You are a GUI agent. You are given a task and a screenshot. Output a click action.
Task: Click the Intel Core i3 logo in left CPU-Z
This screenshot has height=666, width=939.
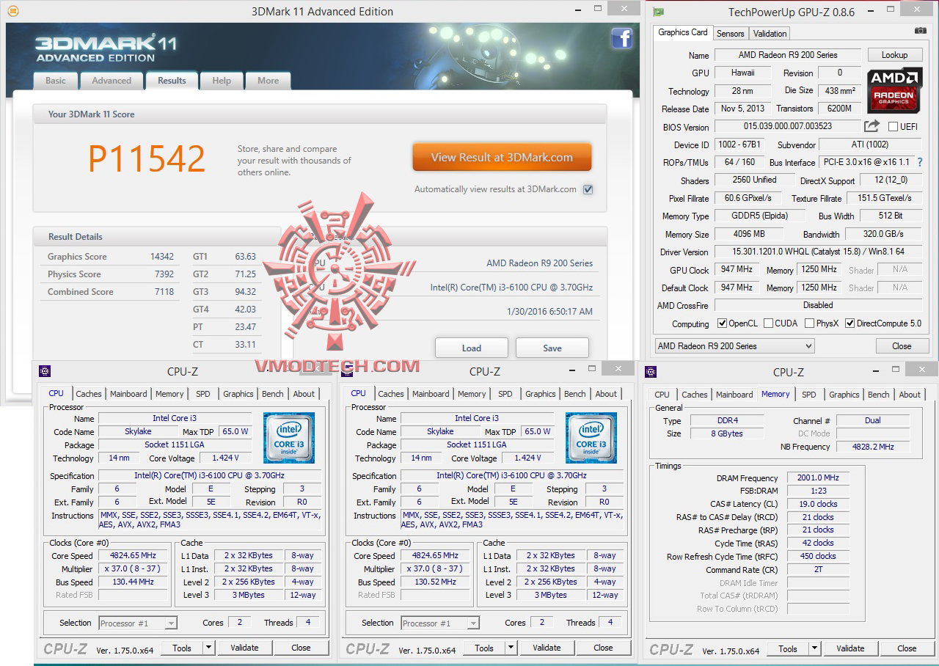point(289,438)
